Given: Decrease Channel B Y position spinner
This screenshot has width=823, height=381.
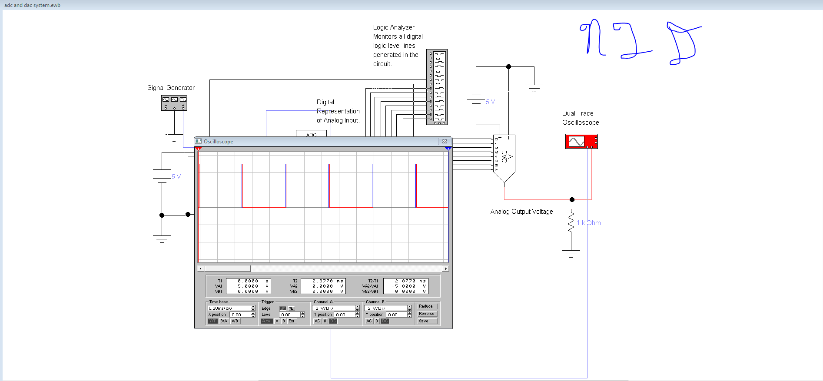Looking at the screenshot, I should (x=409, y=316).
